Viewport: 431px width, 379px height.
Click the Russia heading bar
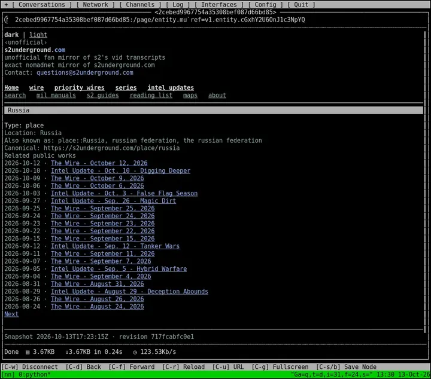click(214, 111)
